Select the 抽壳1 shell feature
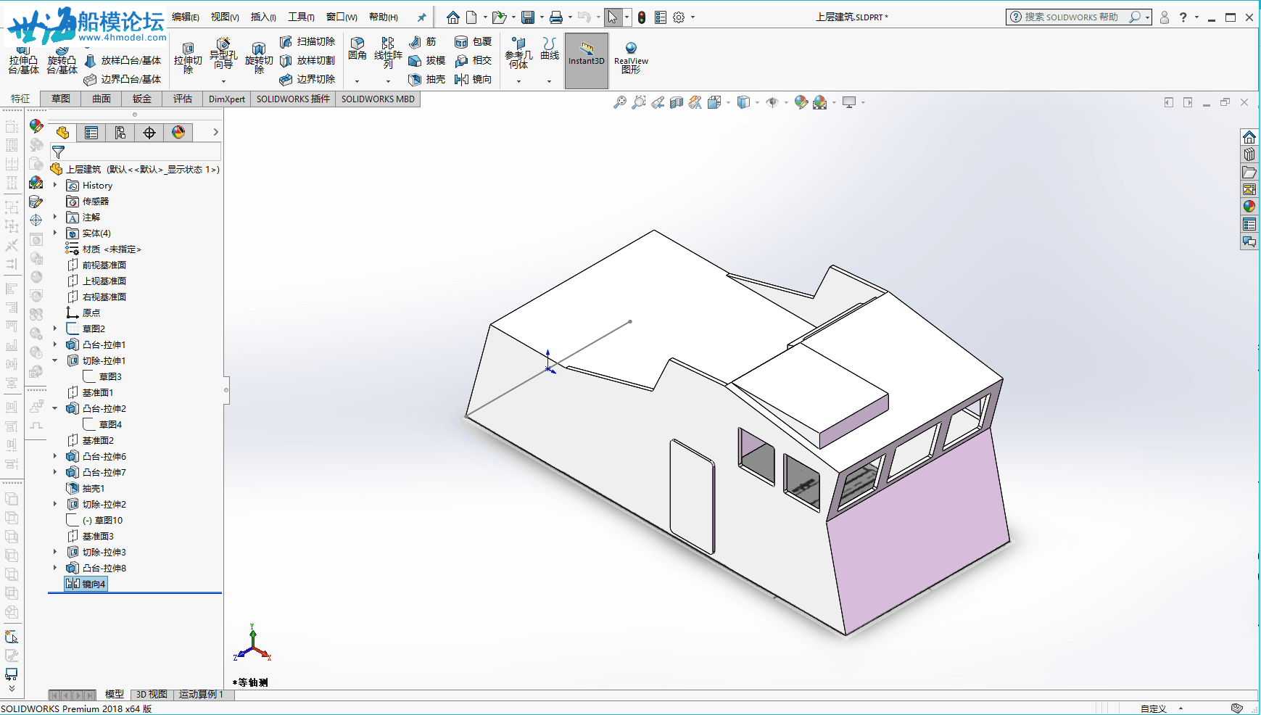The image size is (1261, 715). click(x=86, y=489)
